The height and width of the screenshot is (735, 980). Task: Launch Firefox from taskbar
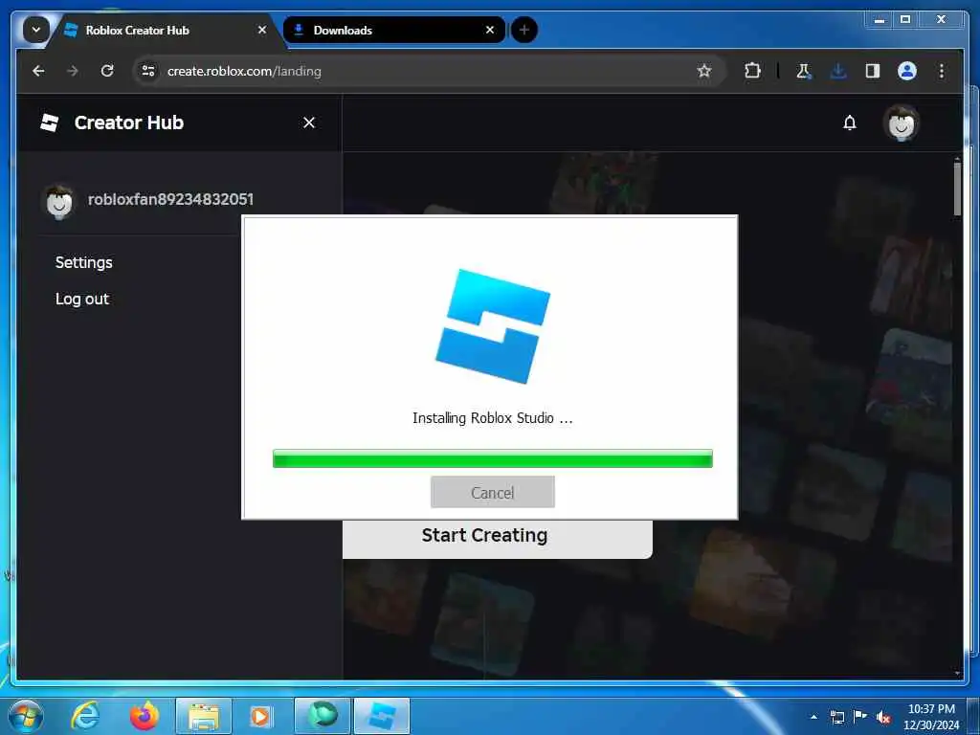click(144, 716)
